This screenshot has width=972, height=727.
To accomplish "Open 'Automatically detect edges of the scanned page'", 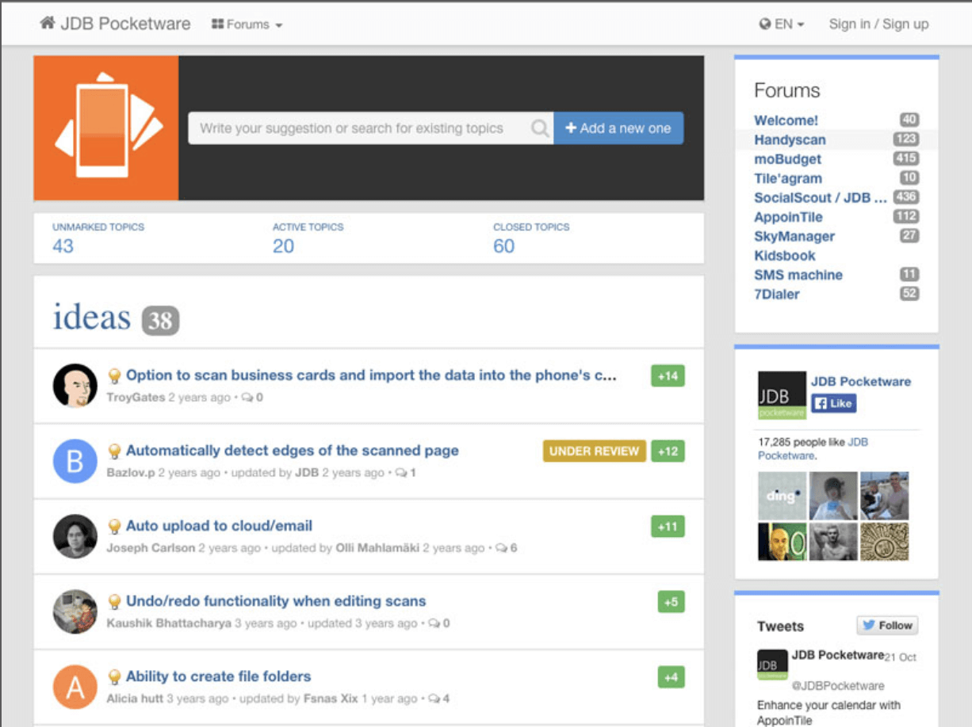I will (293, 451).
